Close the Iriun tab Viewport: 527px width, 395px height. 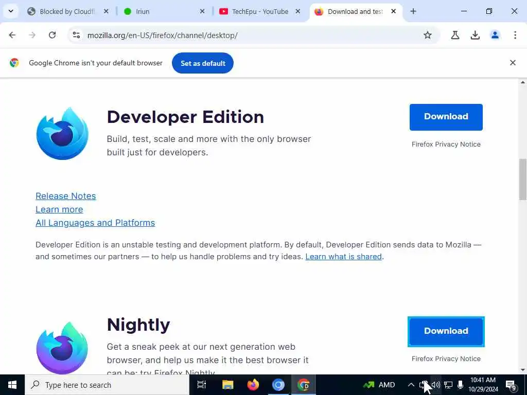(x=202, y=11)
